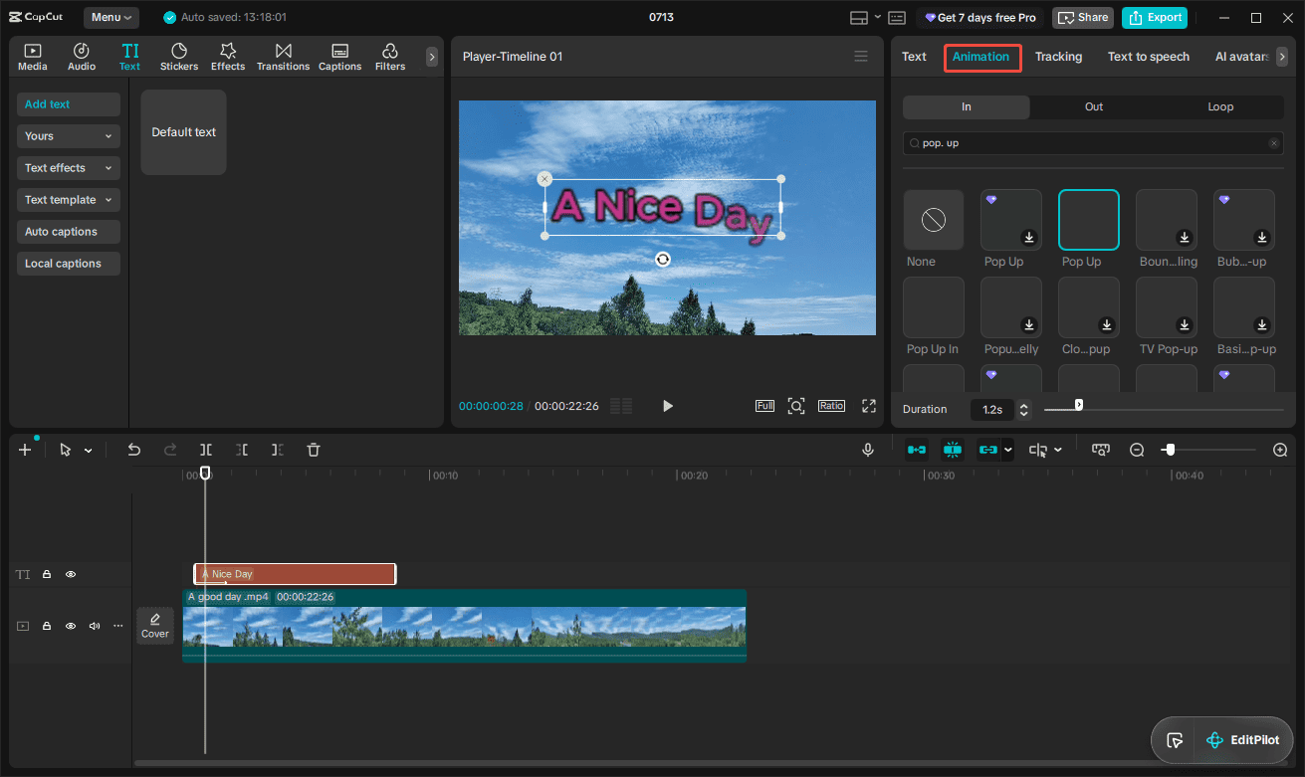Play the preview video
Viewport: 1305px width, 777px height.
pos(668,406)
